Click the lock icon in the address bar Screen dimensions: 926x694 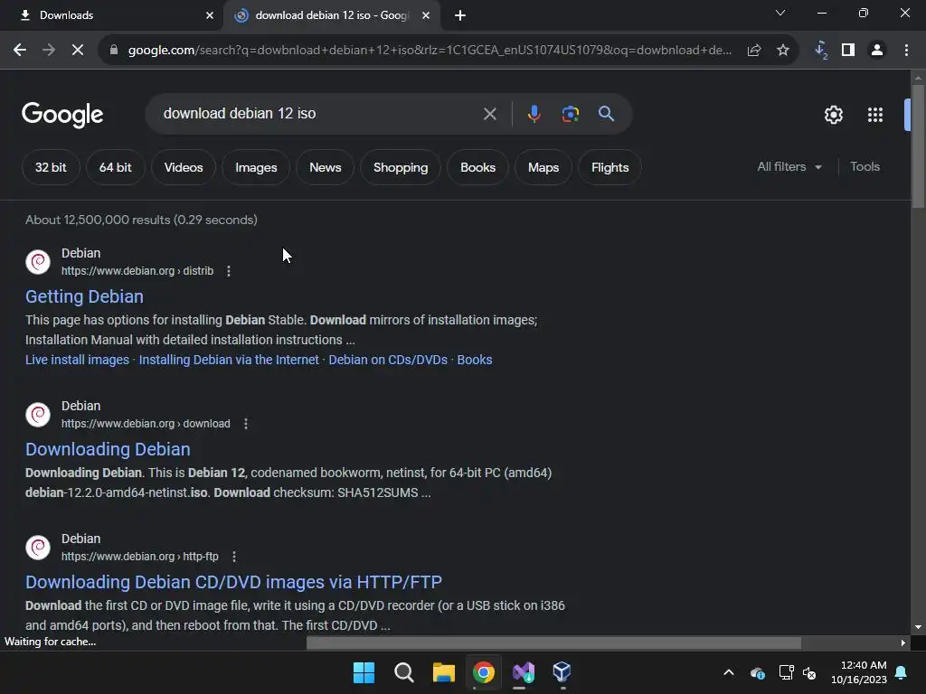pos(114,51)
